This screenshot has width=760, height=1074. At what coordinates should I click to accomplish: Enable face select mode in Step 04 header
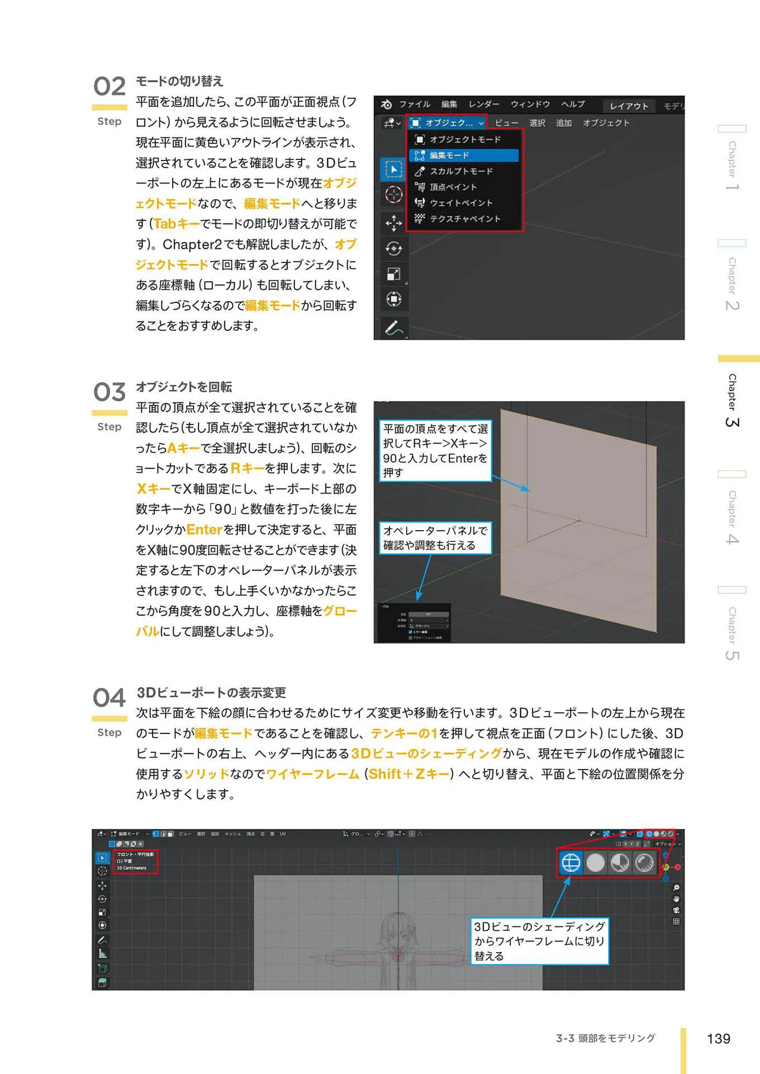(x=171, y=834)
